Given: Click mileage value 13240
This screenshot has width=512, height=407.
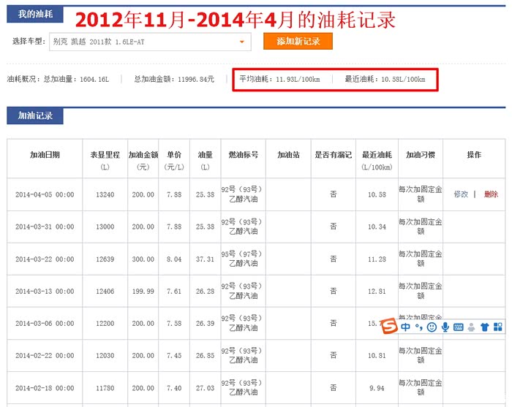Looking at the screenshot, I should tap(105, 194).
